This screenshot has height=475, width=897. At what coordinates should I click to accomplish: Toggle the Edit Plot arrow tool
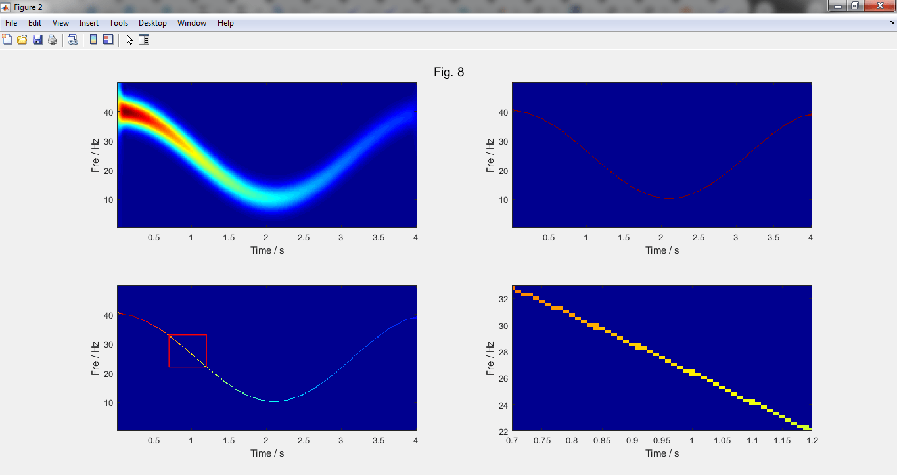129,40
